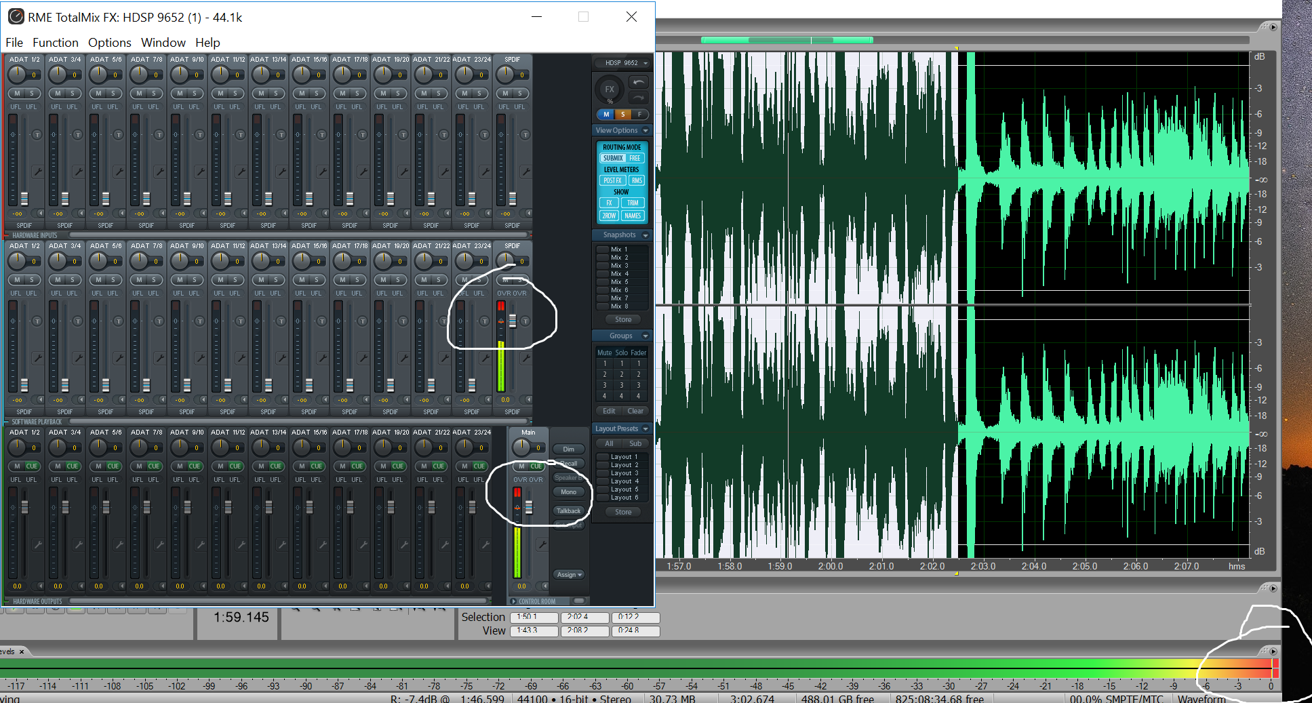Click the Trim (T) button on hardware input ADAT 3/4
Screen dimensions: 1312x703
78,135
